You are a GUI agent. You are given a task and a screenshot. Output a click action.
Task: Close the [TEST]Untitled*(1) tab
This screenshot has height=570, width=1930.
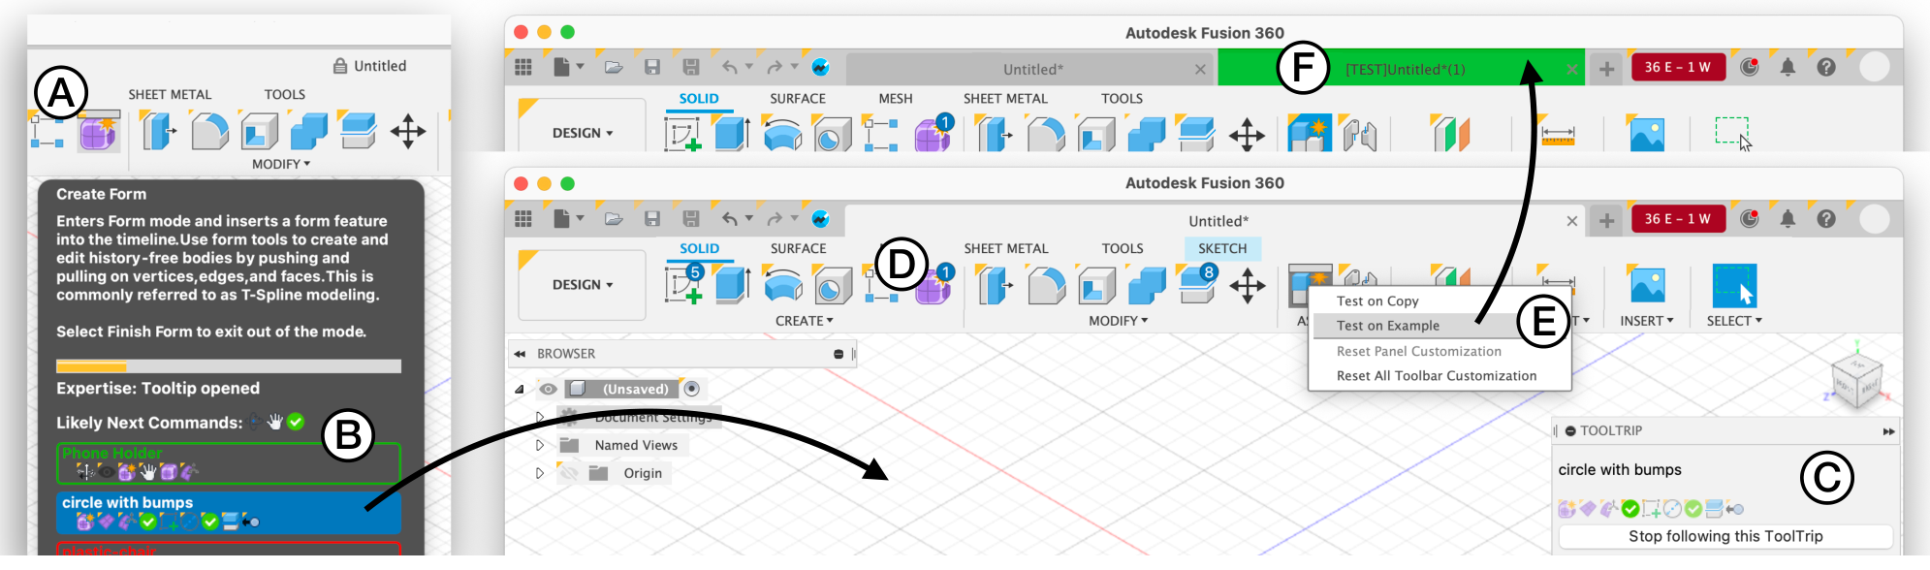coord(1571,70)
